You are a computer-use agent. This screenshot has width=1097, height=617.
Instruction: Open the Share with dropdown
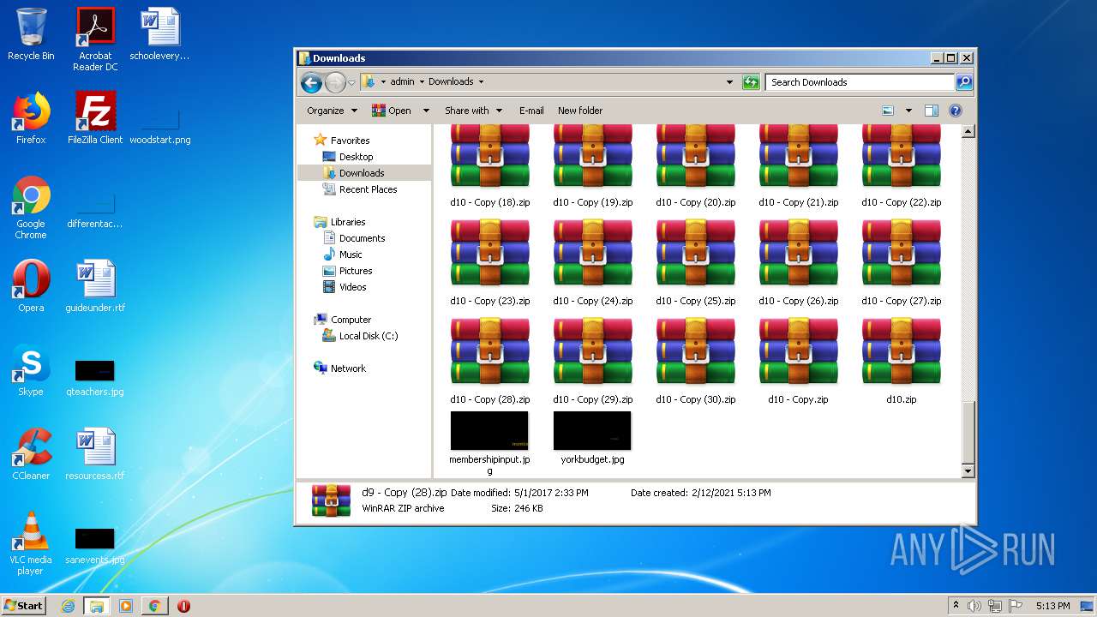[x=473, y=111]
